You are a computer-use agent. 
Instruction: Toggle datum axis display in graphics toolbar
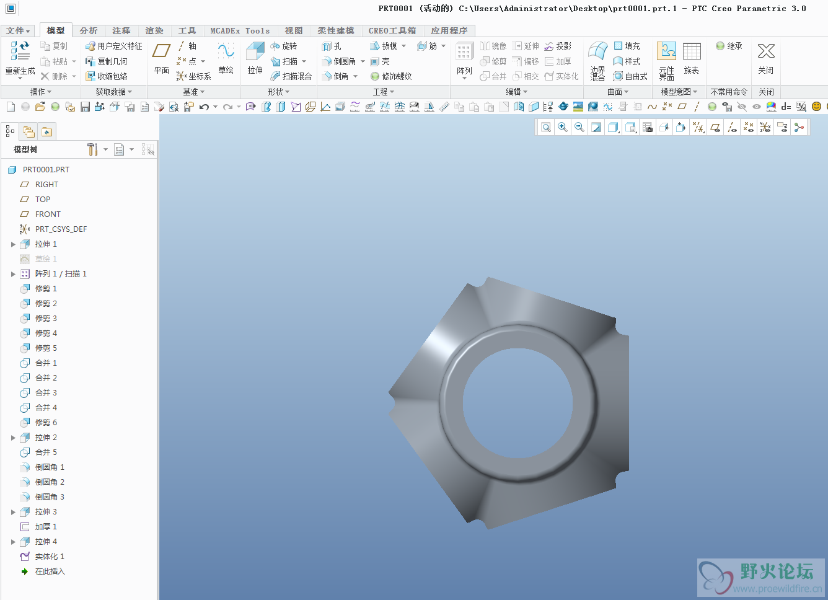click(732, 127)
